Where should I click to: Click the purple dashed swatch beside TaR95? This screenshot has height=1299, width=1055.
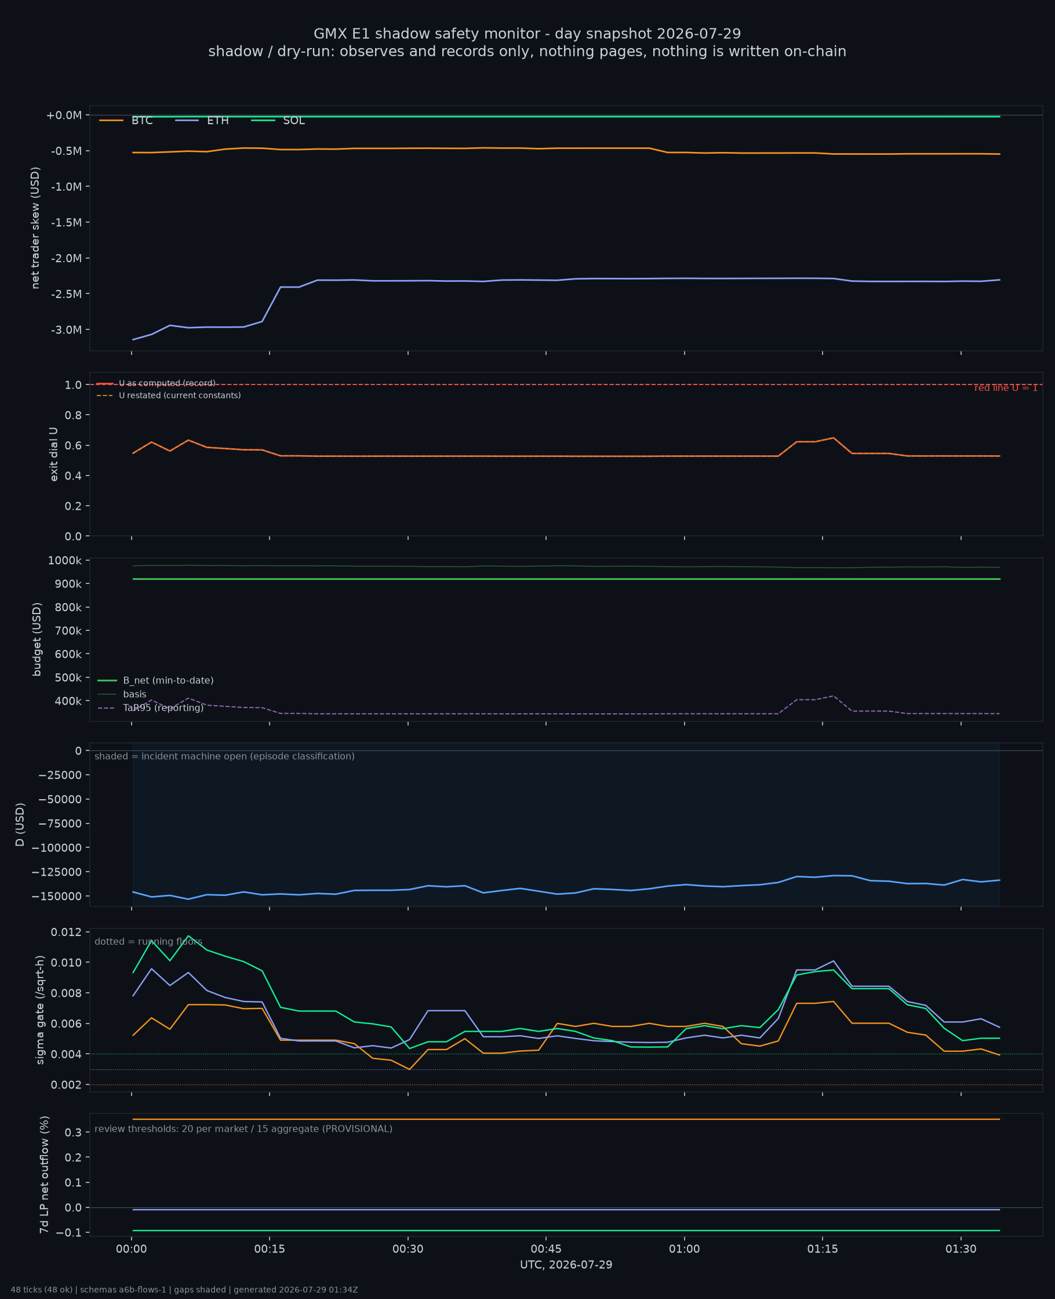pyautogui.click(x=107, y=708)
